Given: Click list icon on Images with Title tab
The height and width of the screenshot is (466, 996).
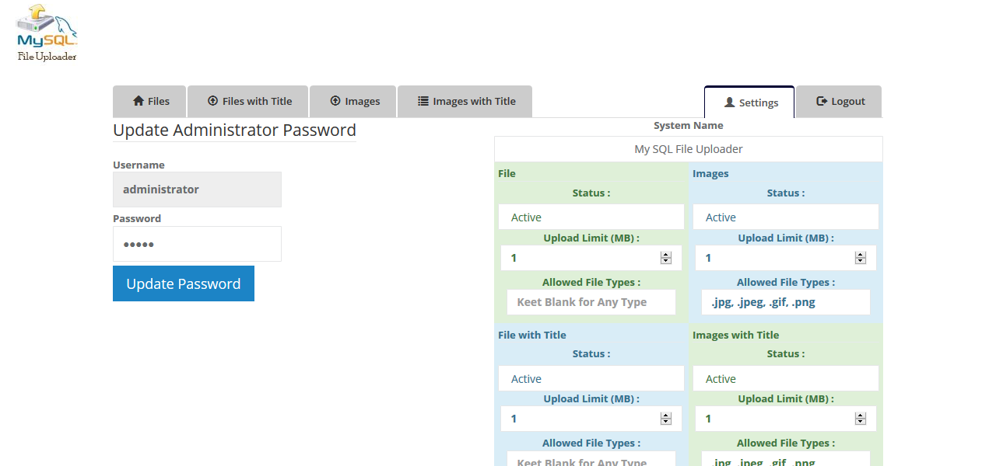Looking at the screenshot, I should [423, 101].
